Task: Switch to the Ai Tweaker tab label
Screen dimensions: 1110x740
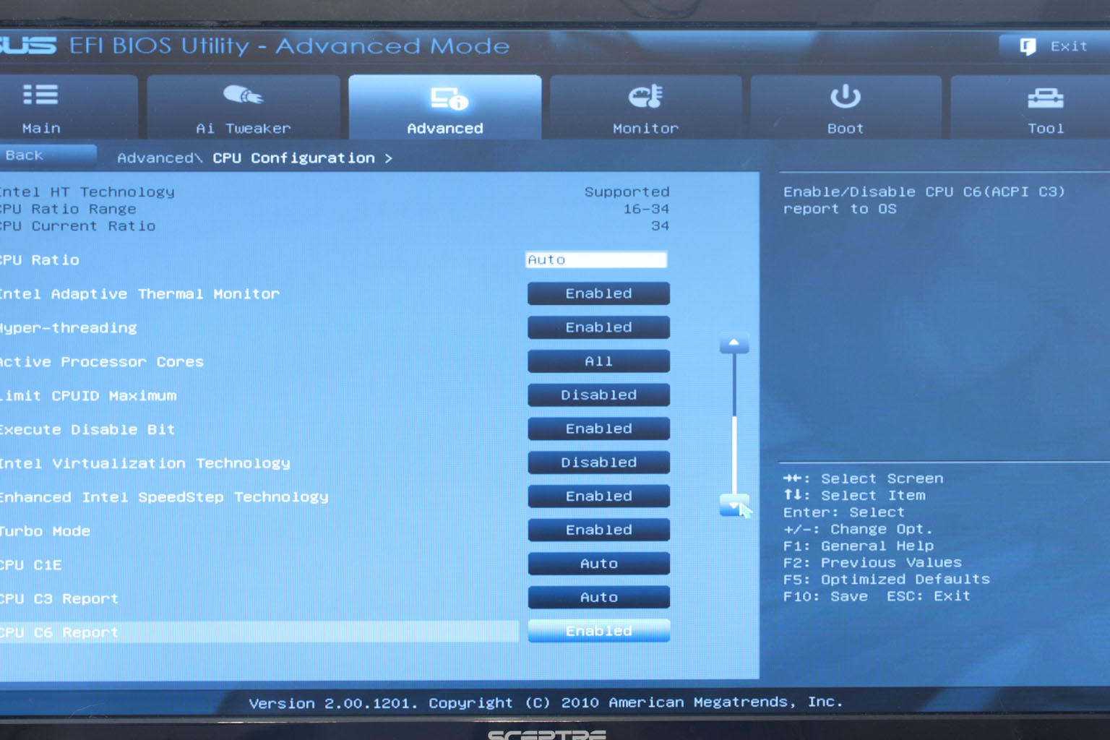Action: click(x=244, y=129)
